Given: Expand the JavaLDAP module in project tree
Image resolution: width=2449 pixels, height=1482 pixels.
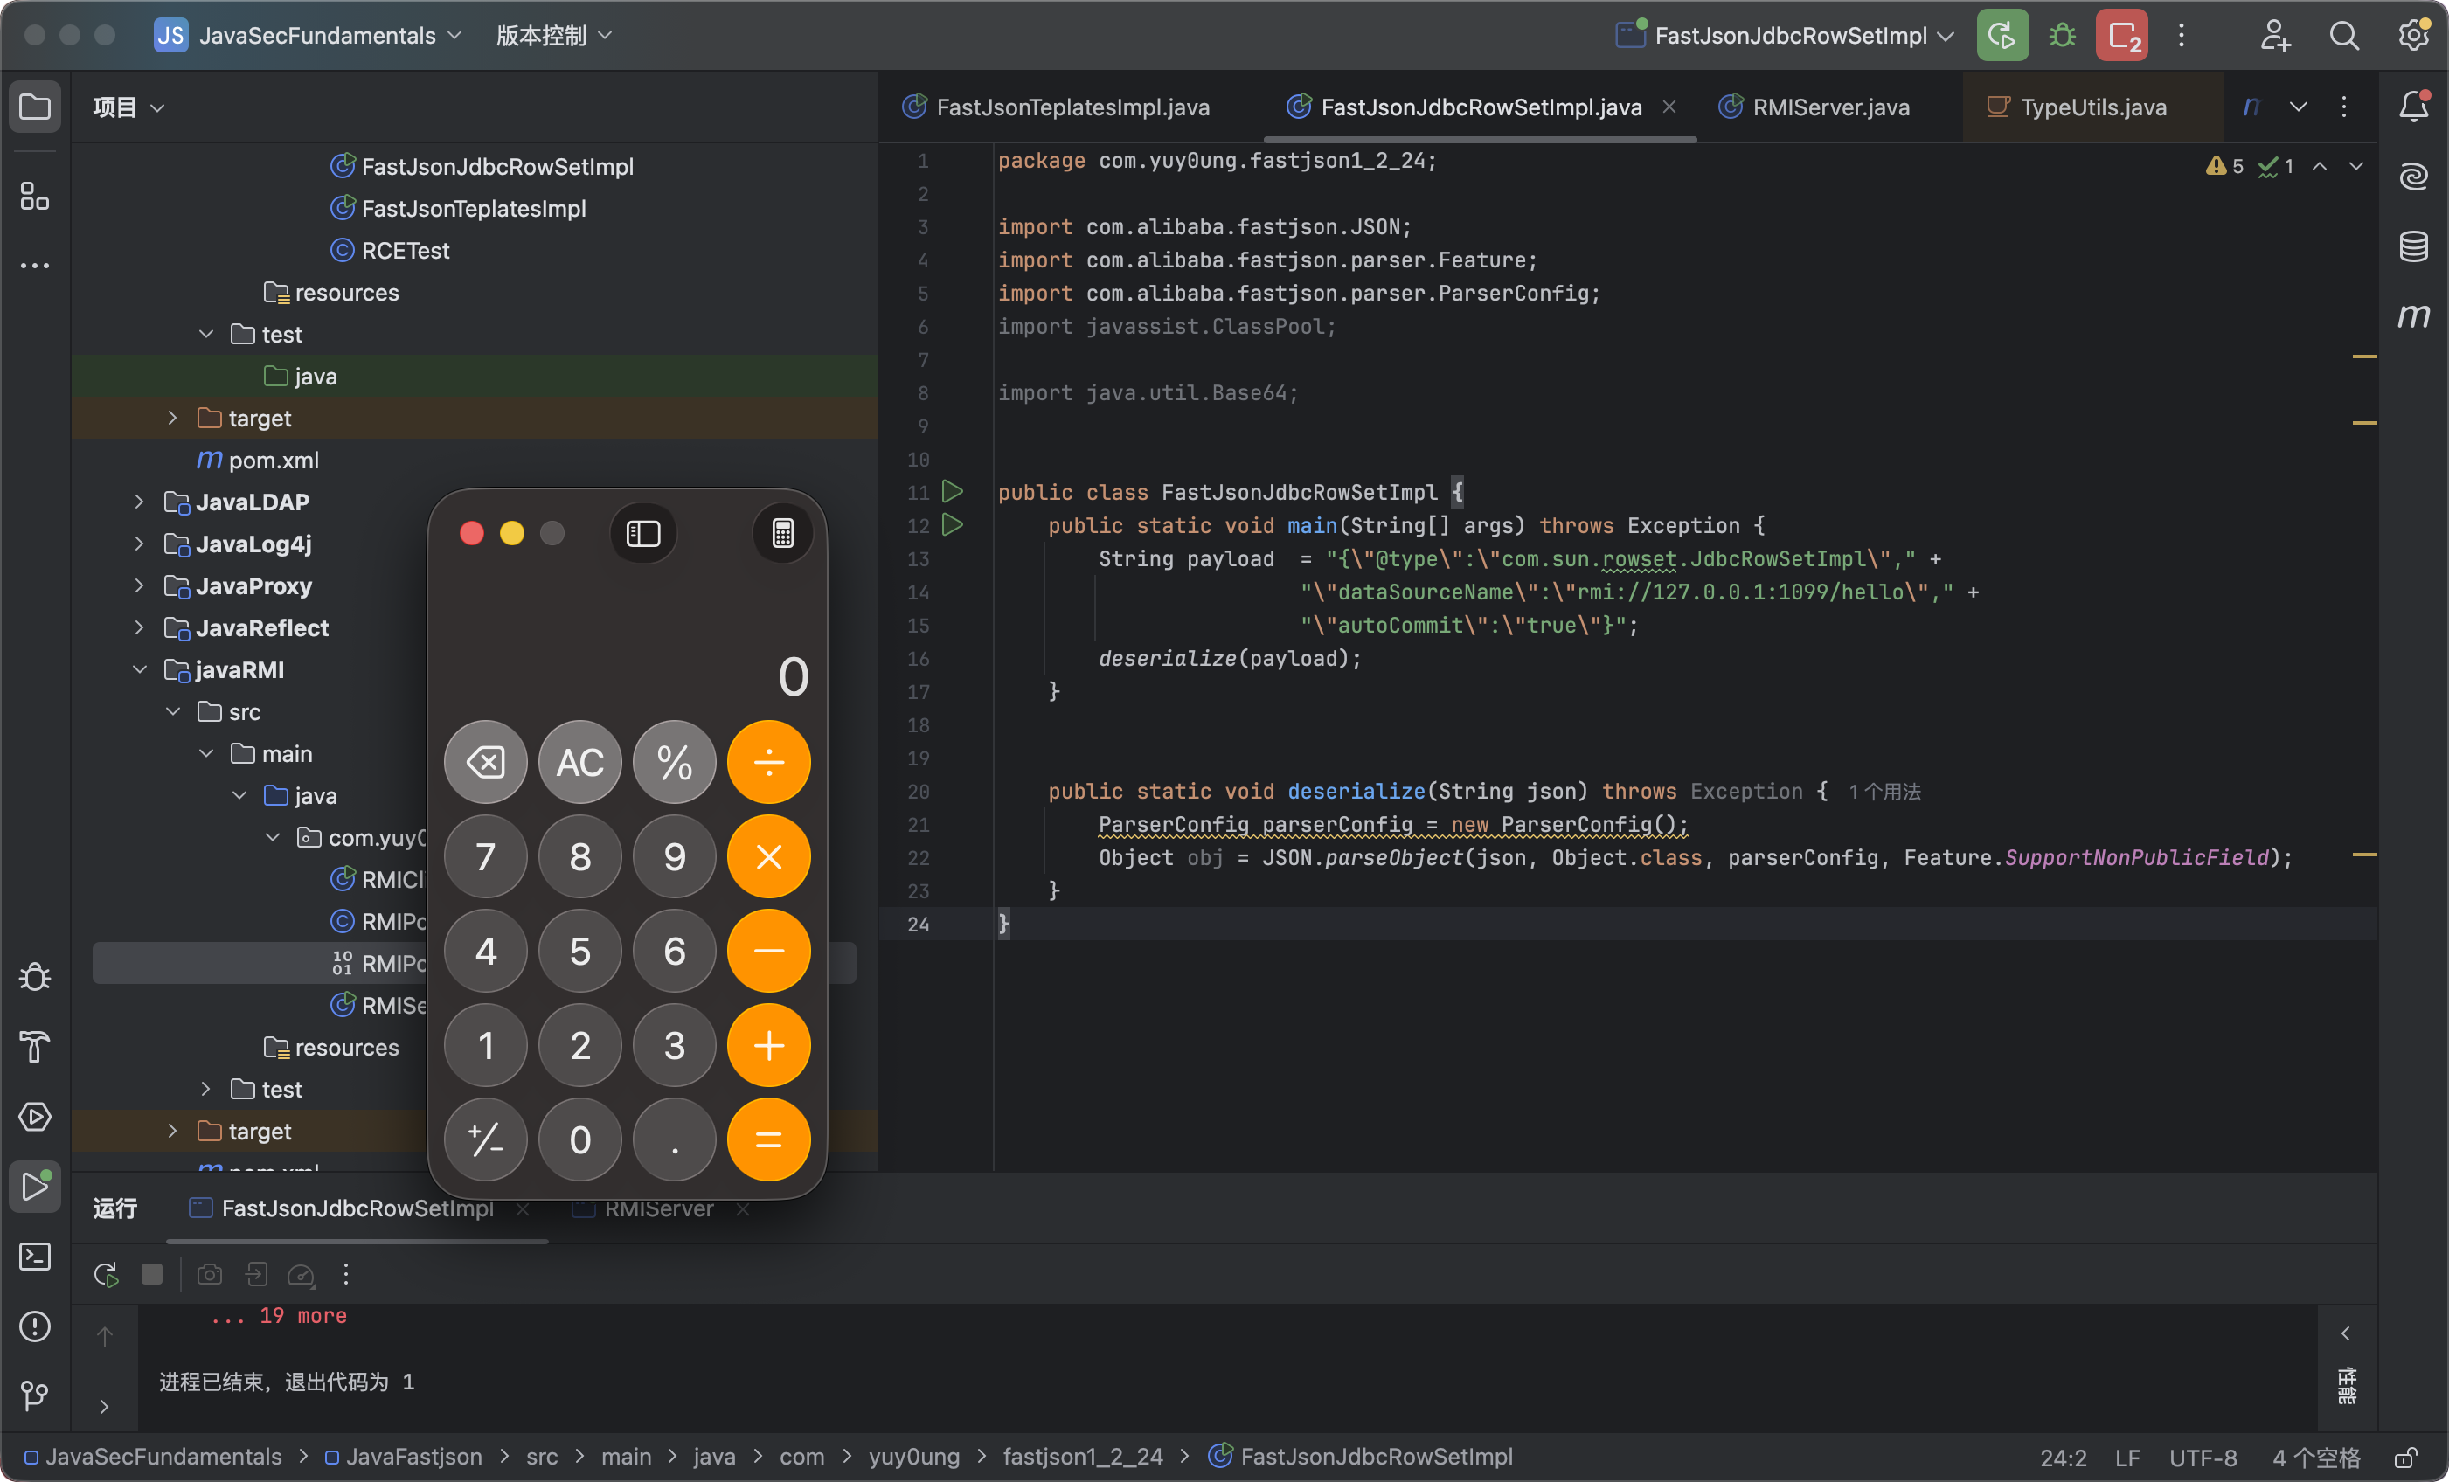Looking at the screenshot, I should pyautogui.click(x=139, y=502).
